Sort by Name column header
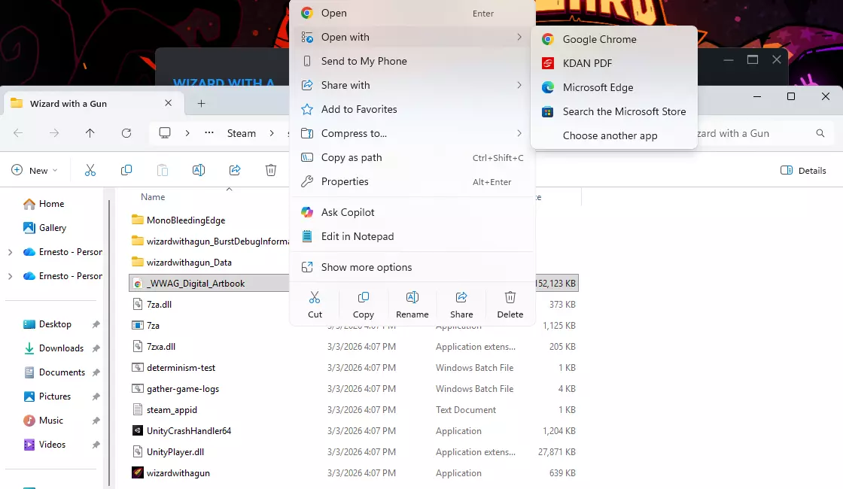843x489 pixels. pos(153,196)
